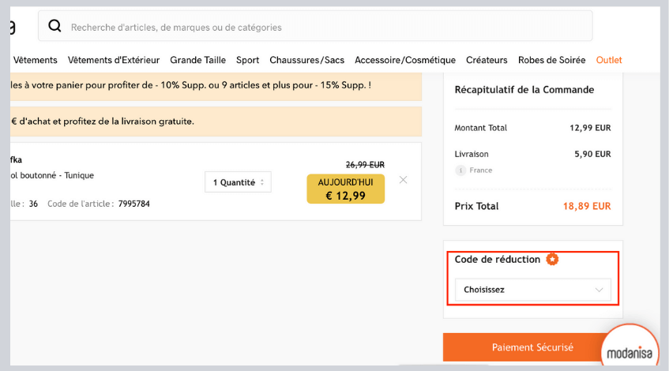Viewport: 669px width, 371px height.
Task: Remove item with the X icon
Action: pyautogui.click(x=403, y=180)
